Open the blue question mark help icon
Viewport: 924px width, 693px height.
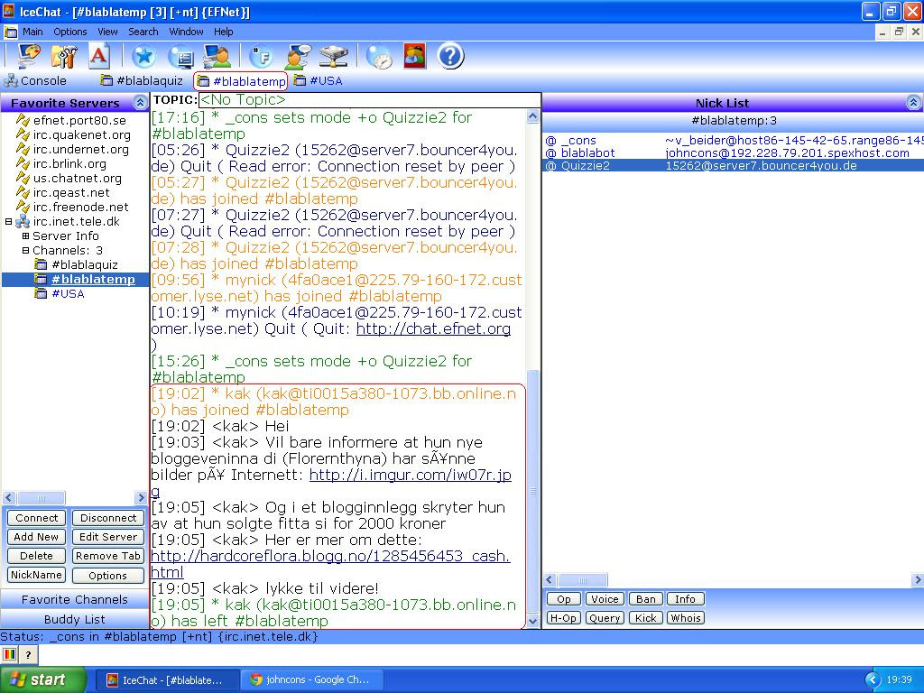[451, 57]
